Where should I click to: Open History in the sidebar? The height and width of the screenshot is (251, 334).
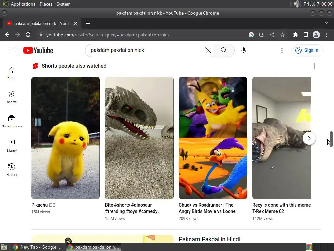click(12, 170)
